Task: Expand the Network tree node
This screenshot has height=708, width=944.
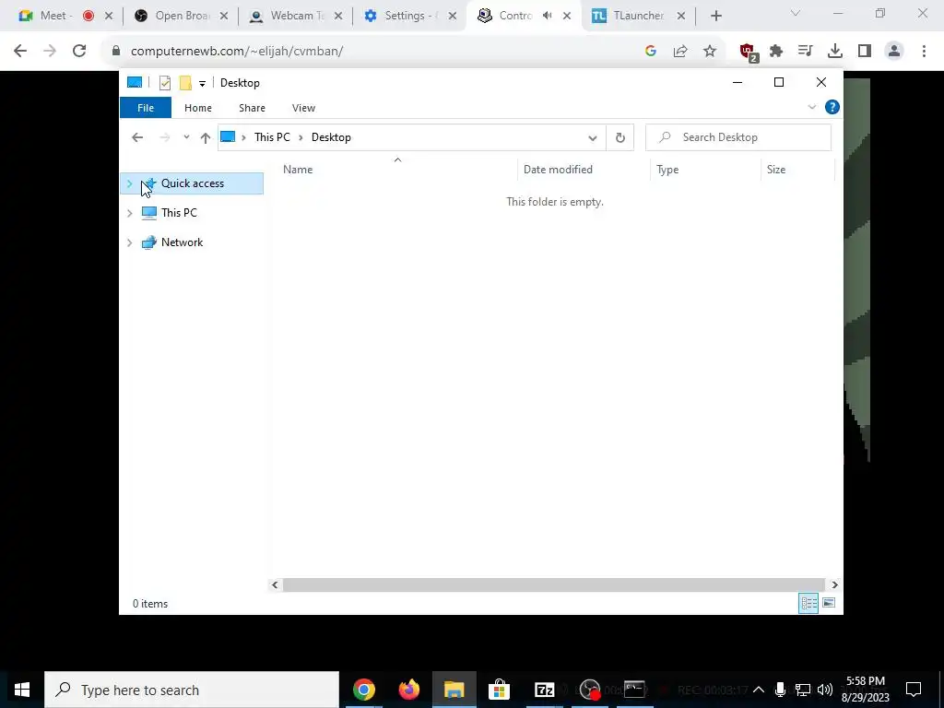Action: (129, 242)
